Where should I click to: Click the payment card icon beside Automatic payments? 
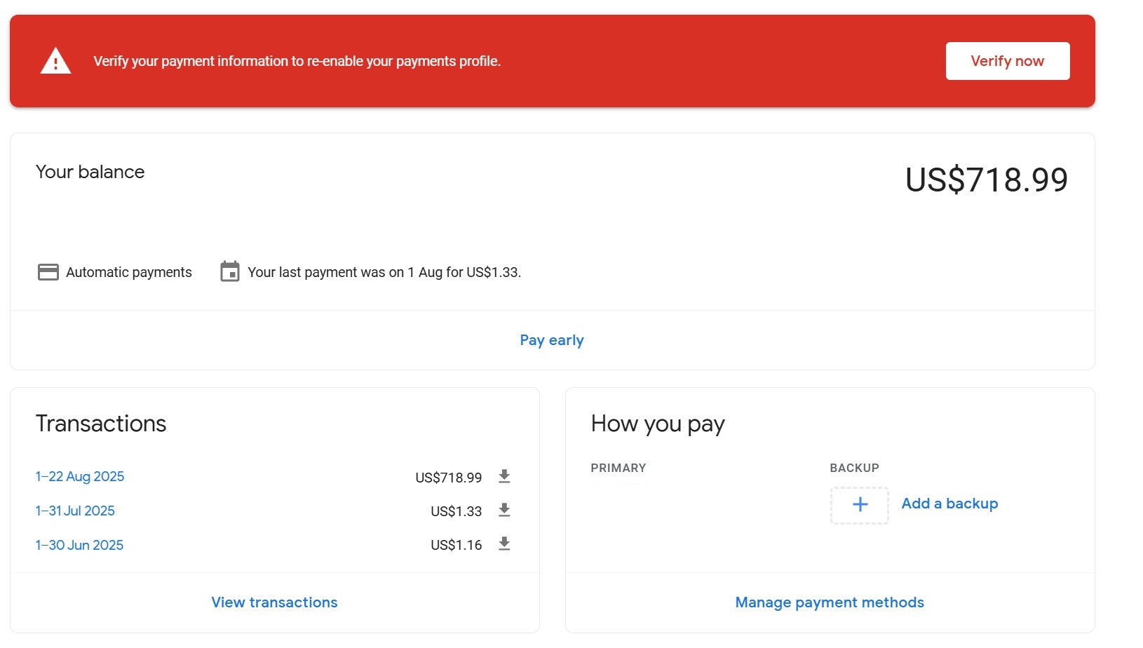[48, 272]
